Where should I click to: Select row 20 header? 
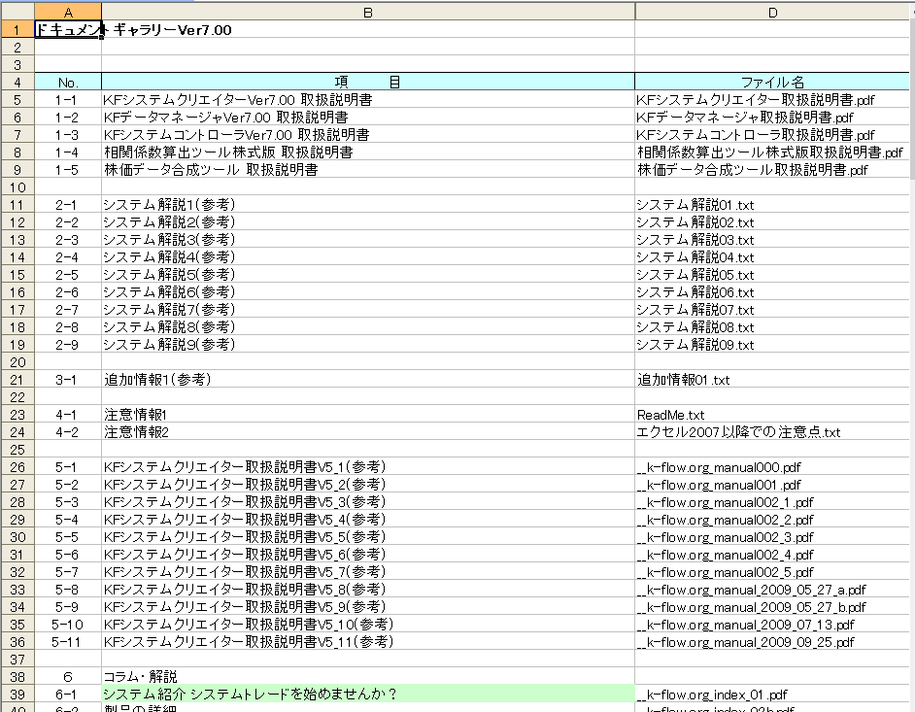coord(17,362)
